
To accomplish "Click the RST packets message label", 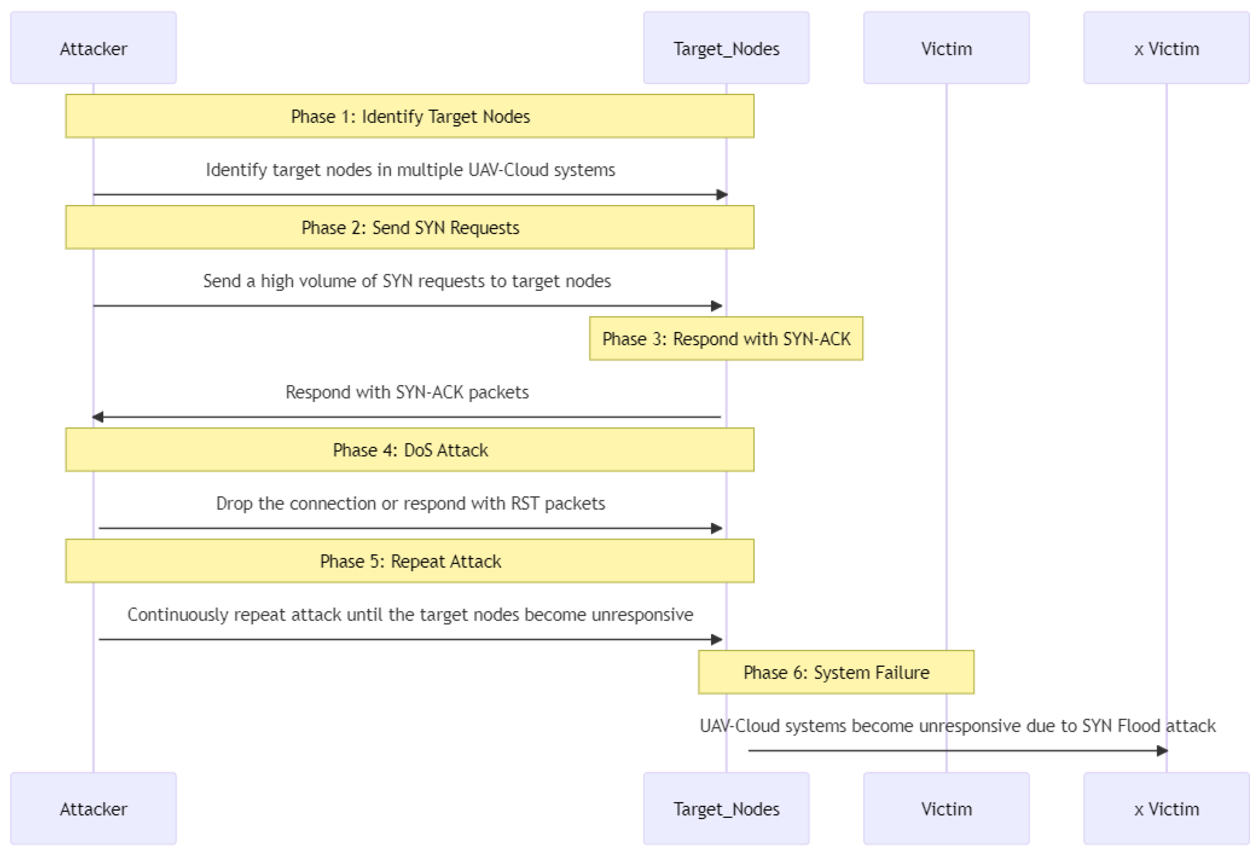I will pos(410,503).
